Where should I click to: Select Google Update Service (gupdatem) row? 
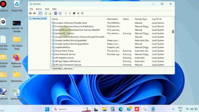[x=108, y=44]
